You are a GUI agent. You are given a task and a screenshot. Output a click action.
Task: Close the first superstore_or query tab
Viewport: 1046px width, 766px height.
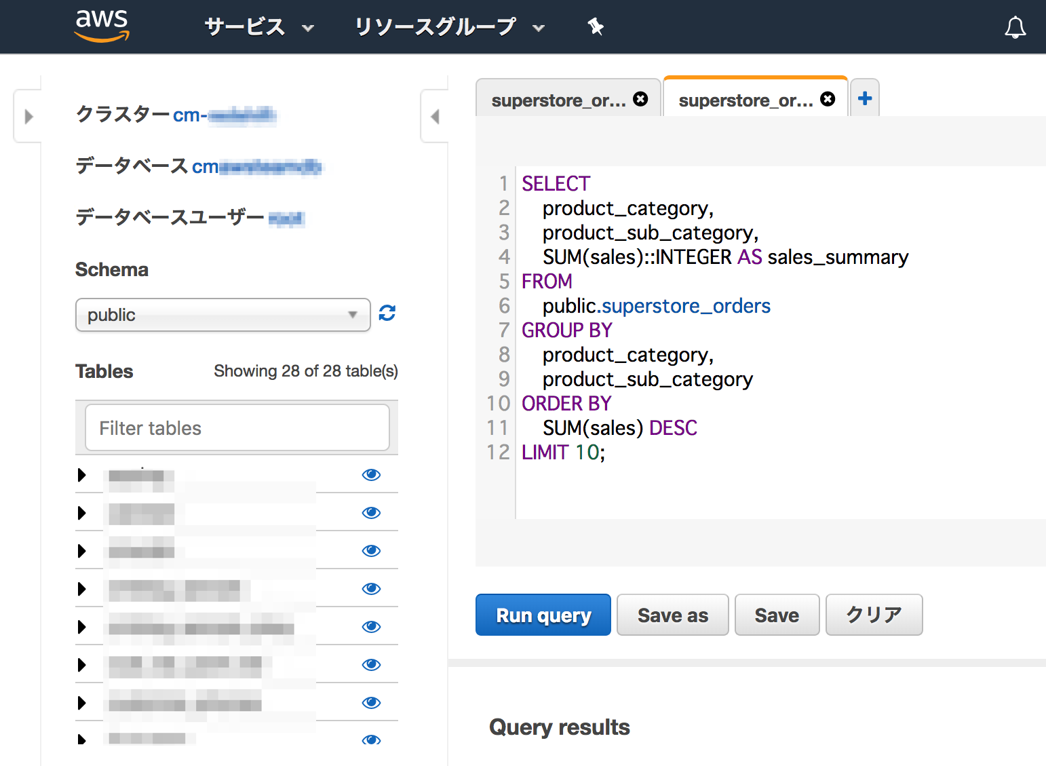pyautogui.click(x=640, y=99)
